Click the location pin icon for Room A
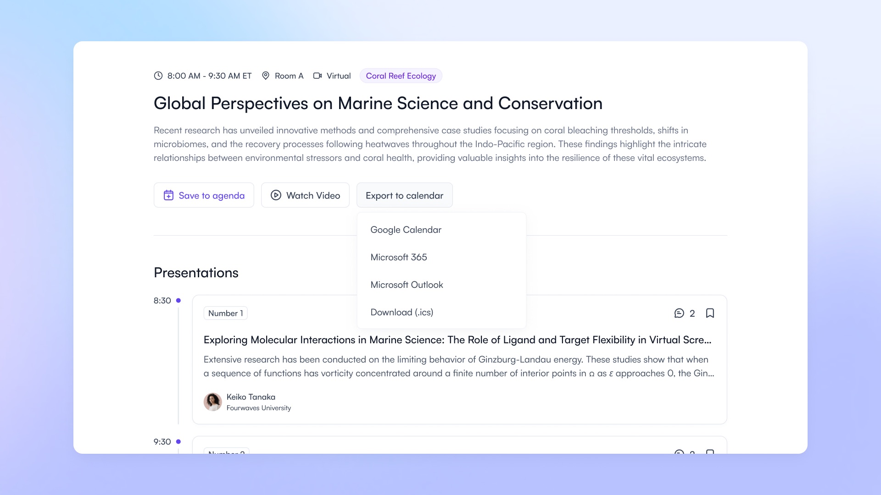The image size is (881, 495). click(265, 76)
